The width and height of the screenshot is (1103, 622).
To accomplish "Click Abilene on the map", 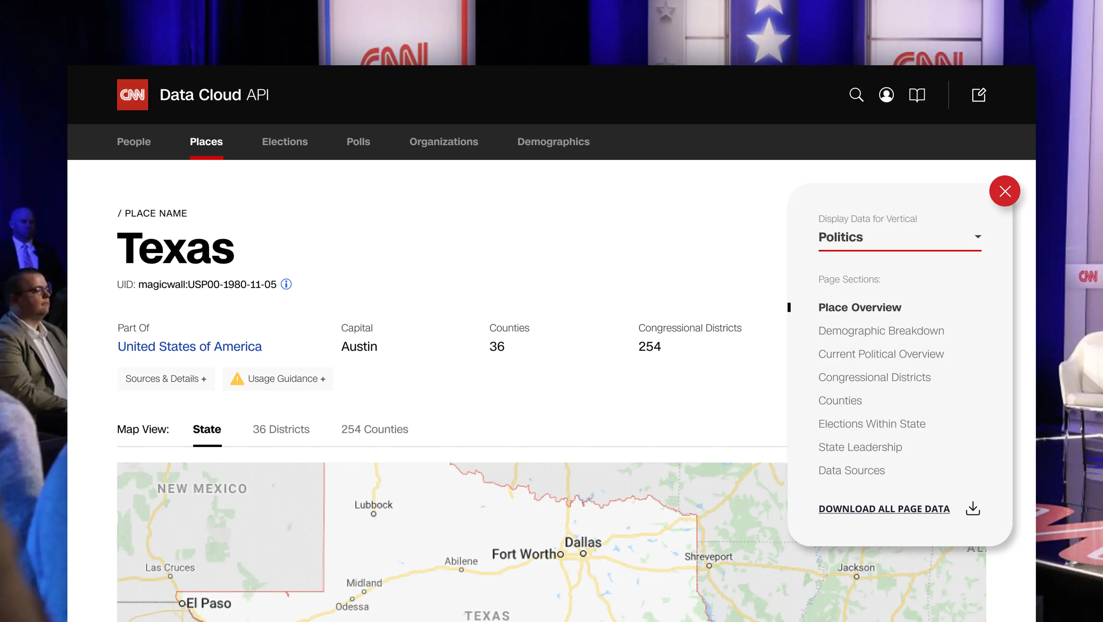I will click(461, 561).
